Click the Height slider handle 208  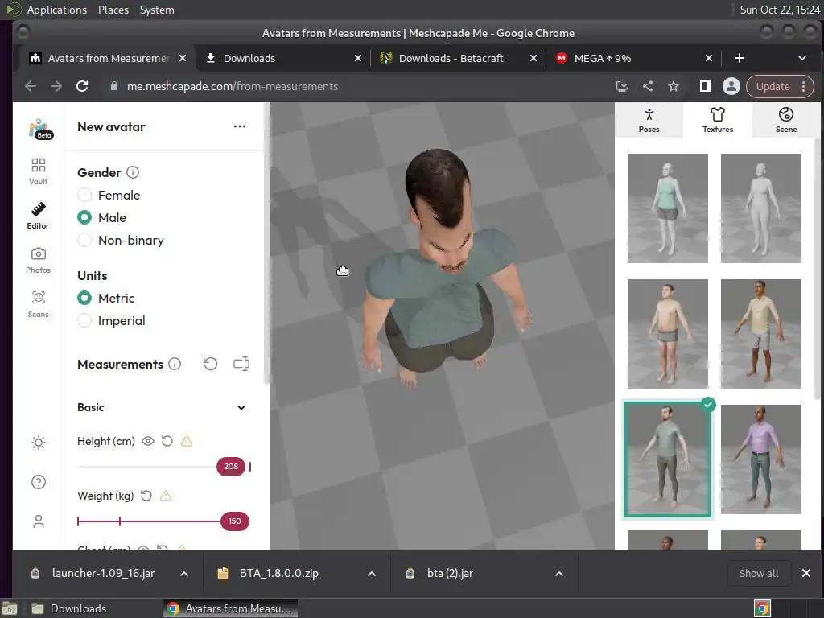tap(231, 467)
